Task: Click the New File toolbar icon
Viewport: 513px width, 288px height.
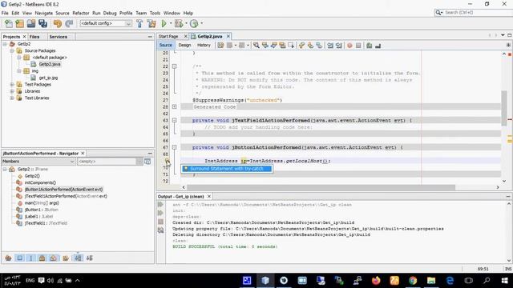Action: pos(9,23)
